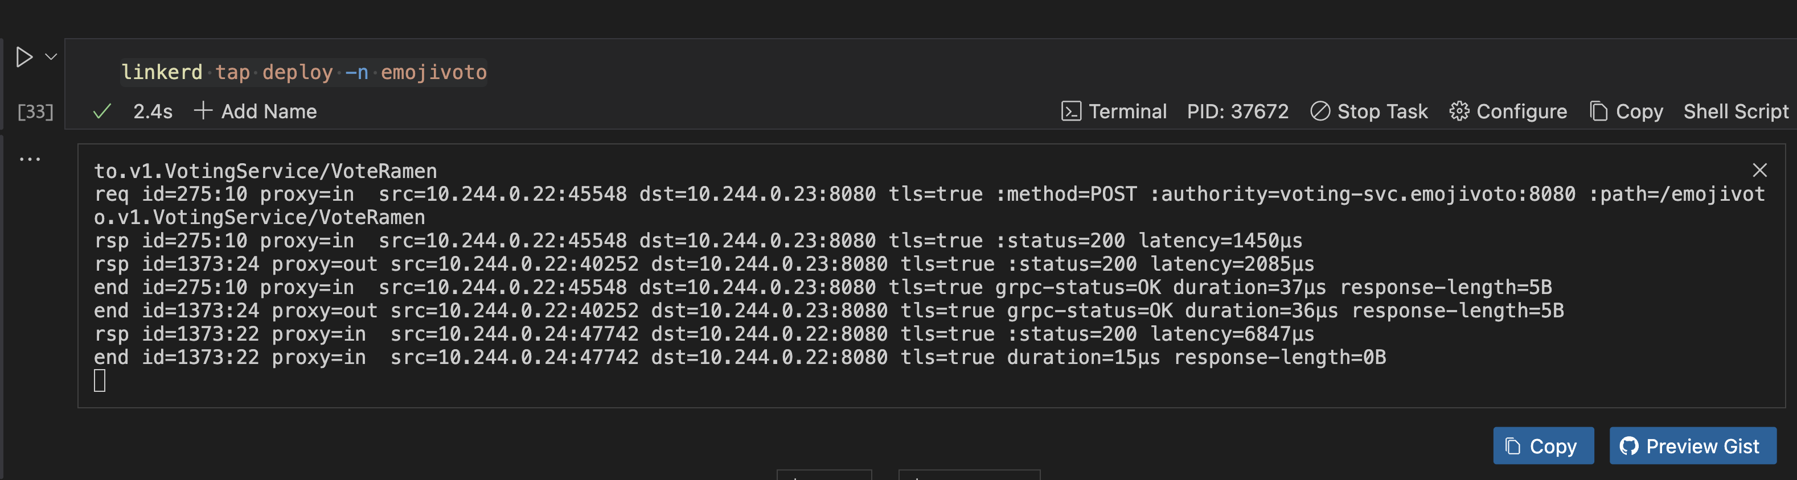Close the terminal output panel
The width and height of the screenshot is (1797, 480).
(x=1759, y=170)
